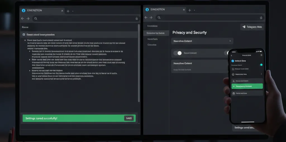Open the 'Coeoible' sidebar item
The width and height of the screenshot is (286, 142).
pos(152,45)
